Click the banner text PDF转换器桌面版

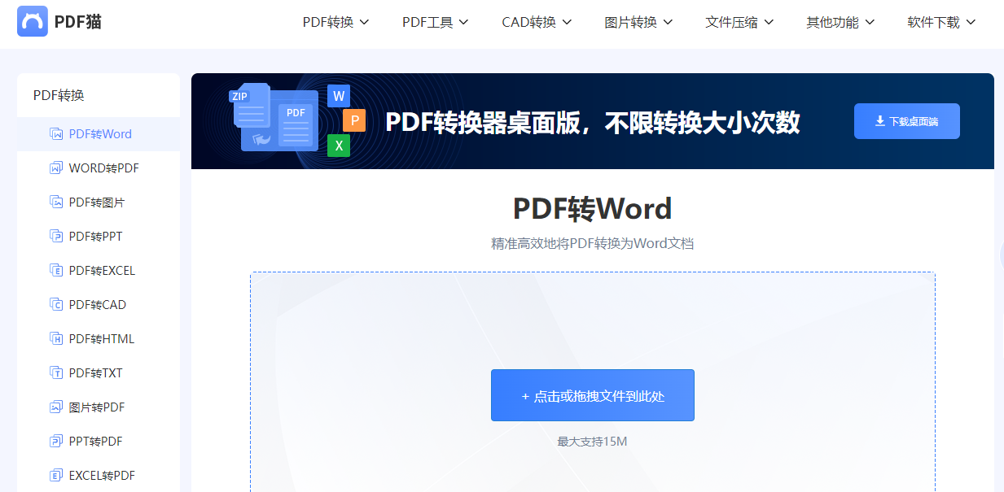pos(483,122)
